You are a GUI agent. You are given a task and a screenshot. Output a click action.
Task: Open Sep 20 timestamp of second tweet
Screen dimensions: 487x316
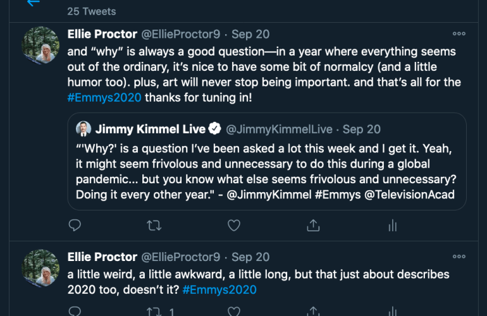(x=250, y=257)
